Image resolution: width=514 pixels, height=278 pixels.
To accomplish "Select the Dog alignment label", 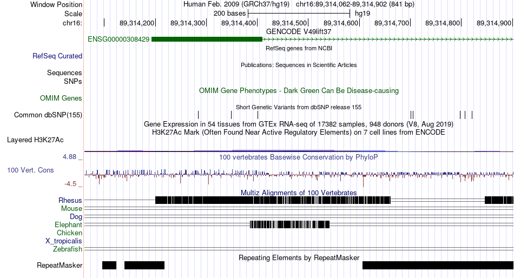I will 76,217.
